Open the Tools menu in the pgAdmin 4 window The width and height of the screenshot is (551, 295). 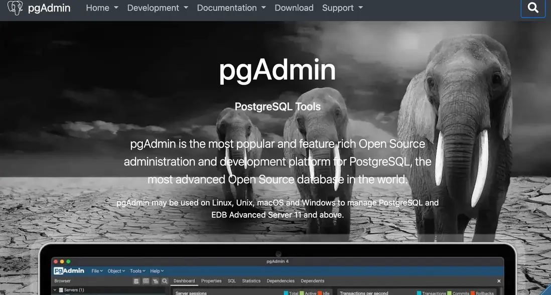pos(137,271)
